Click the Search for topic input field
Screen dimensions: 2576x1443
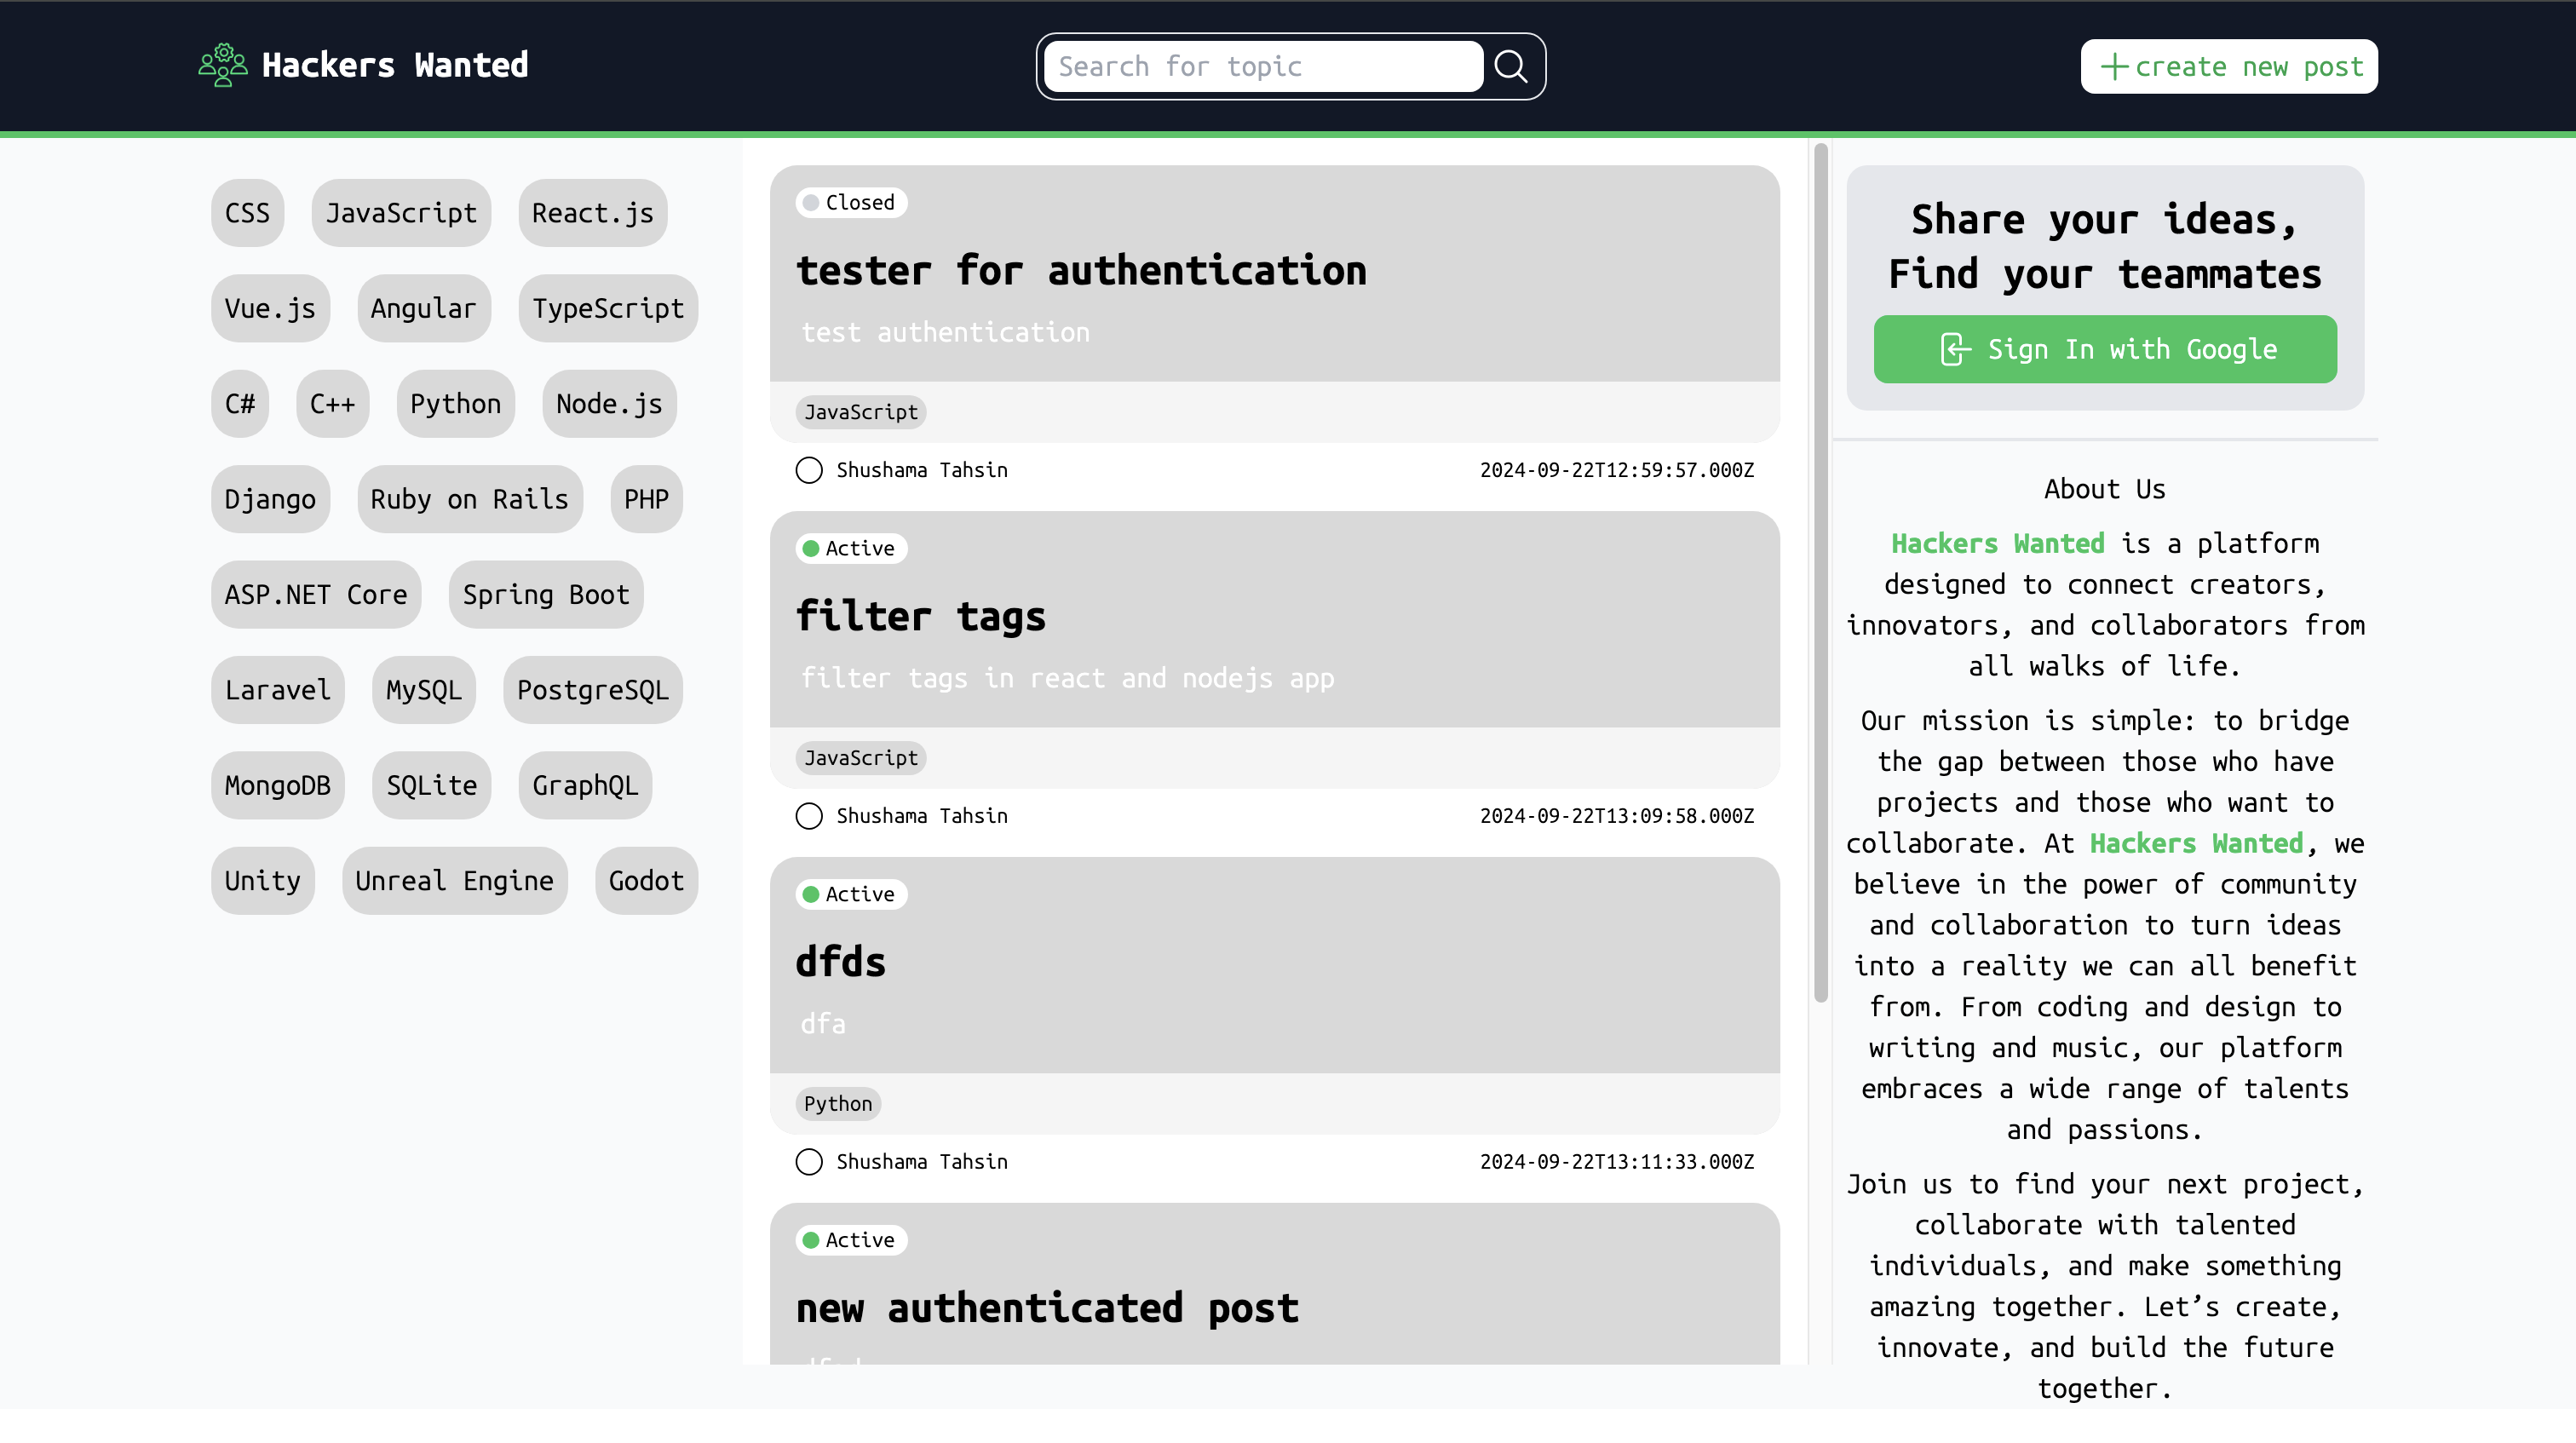(1260, 66)
